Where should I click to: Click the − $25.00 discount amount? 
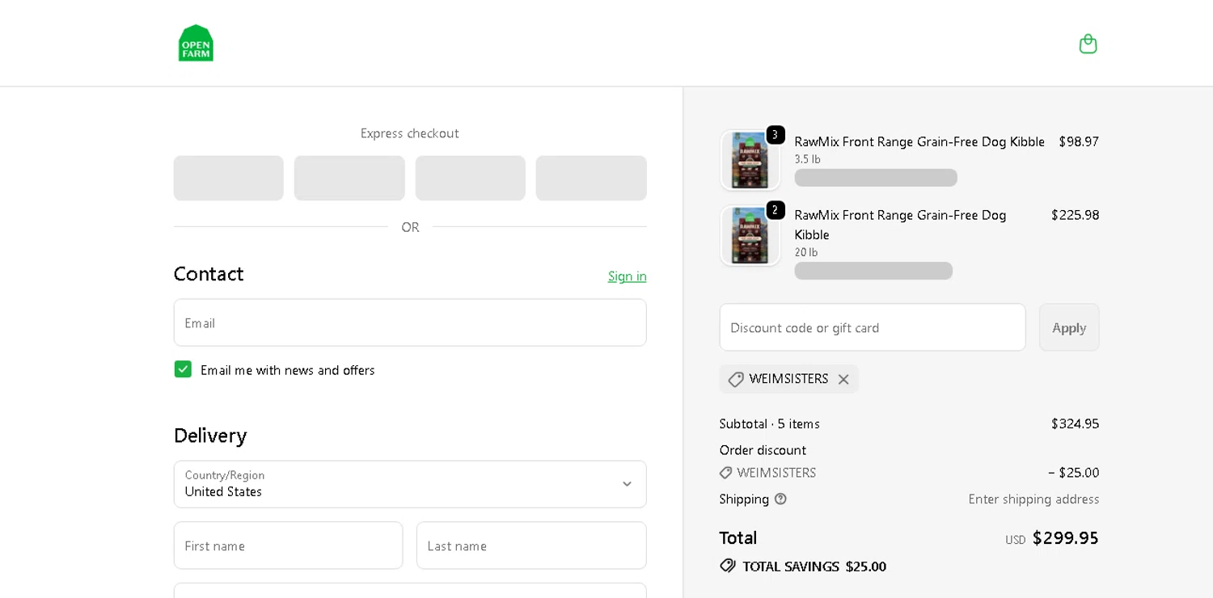click(1073, 472)
